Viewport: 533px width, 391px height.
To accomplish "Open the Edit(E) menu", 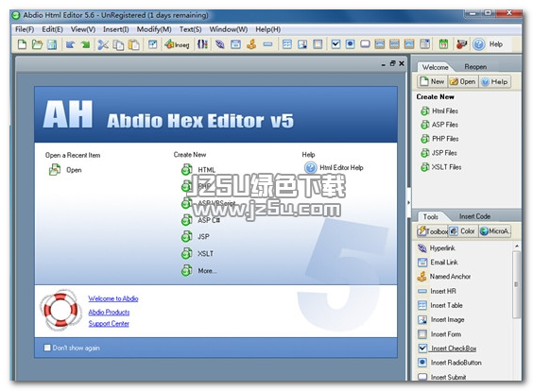I will (52, 29).
